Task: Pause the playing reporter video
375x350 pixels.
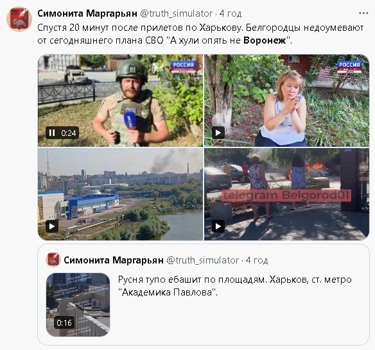Action: (52, 133)
